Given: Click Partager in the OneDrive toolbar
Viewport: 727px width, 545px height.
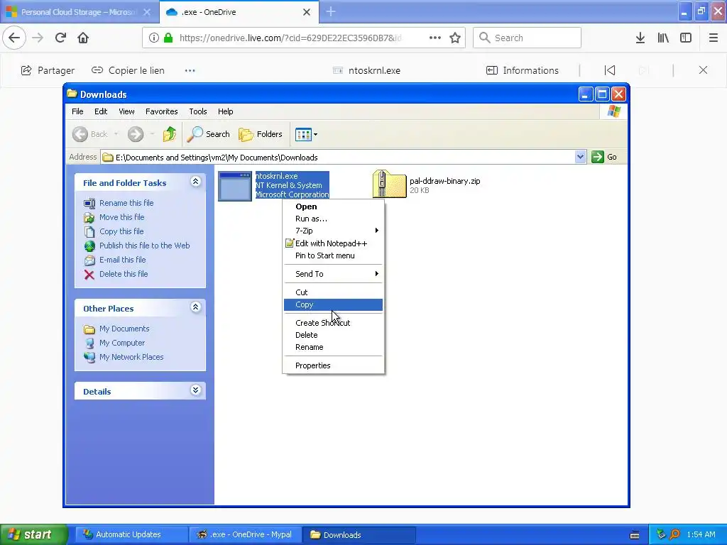Looking at the screenshot, I should 48,70.
